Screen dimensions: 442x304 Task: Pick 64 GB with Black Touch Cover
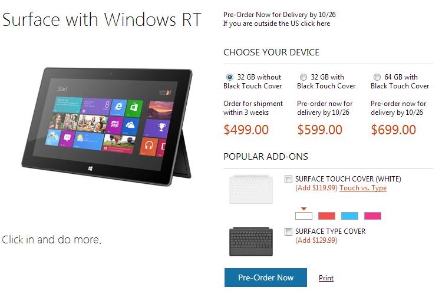coord(377,77)
